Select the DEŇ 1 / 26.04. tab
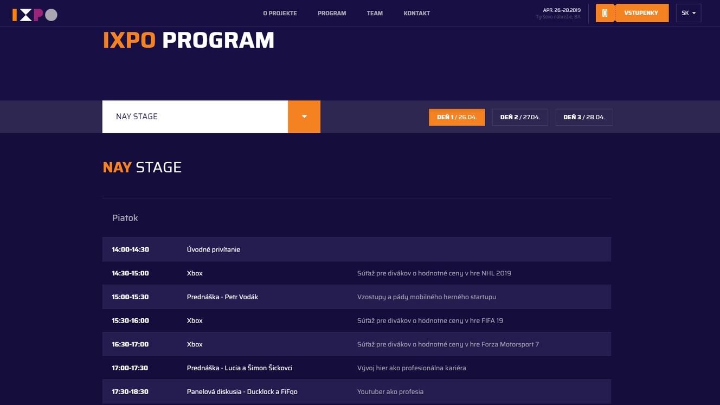This screenshot has height=405, width=720. click(x=457, y=117)
